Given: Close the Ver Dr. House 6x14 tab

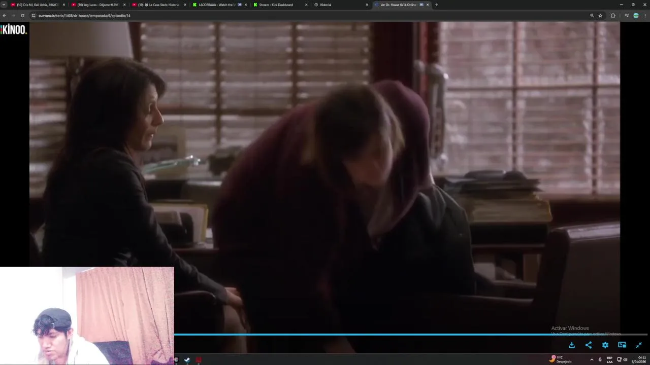Looking at the screenshot, I should click(x=428, y=5).
